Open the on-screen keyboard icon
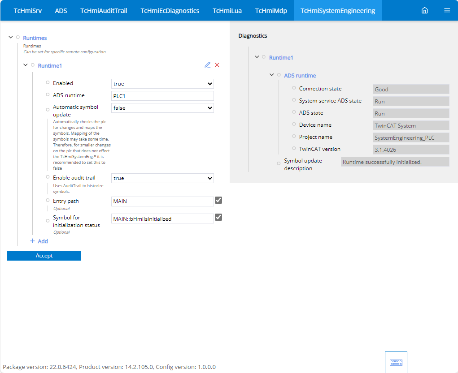The width and height of the screenshot is (458, 373). 396,362
